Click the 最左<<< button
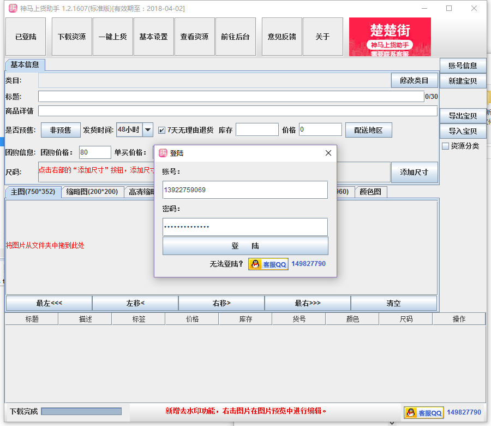The image size is (491, 426). (49, 303)
